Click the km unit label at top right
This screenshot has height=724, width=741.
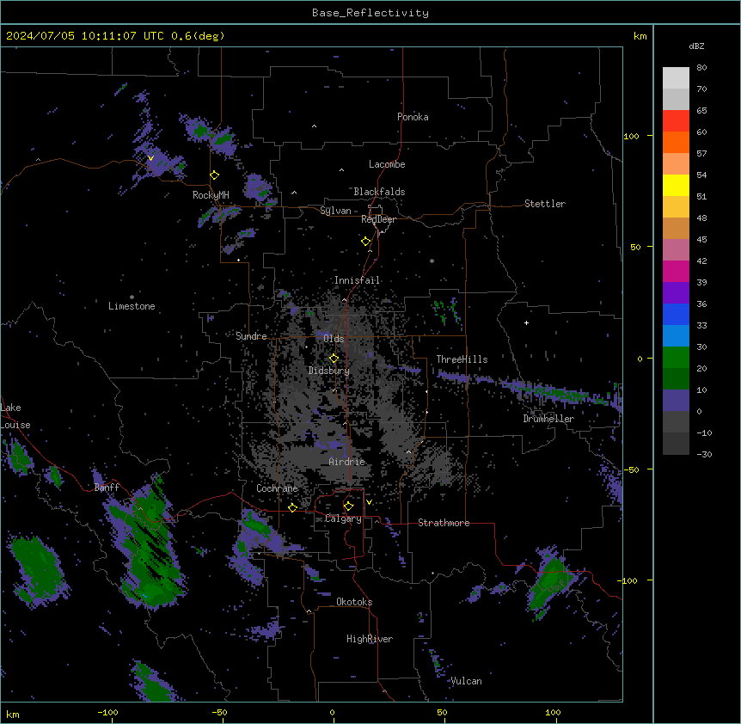tap(640, 36)
